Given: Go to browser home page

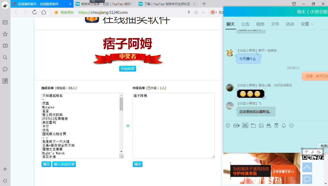Looking at the screenshot, I should [x=44, y=12].
